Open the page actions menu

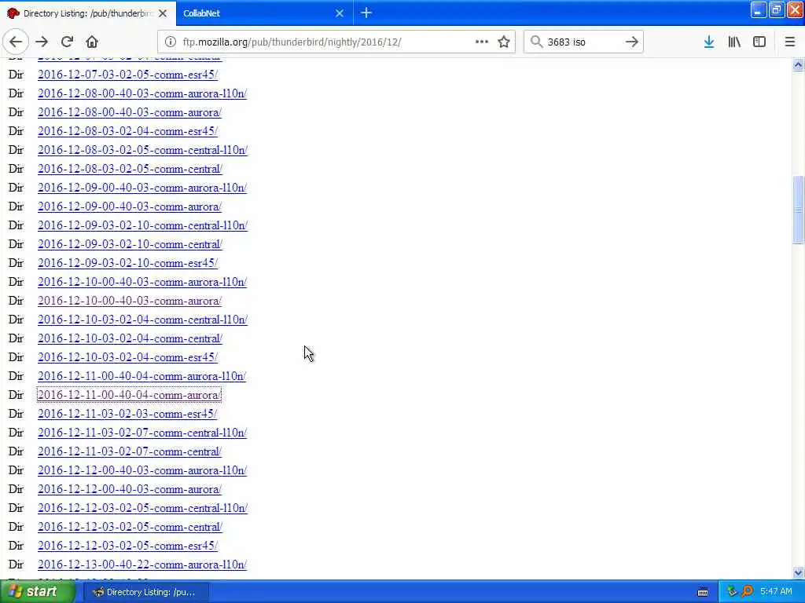click(482, 42)
